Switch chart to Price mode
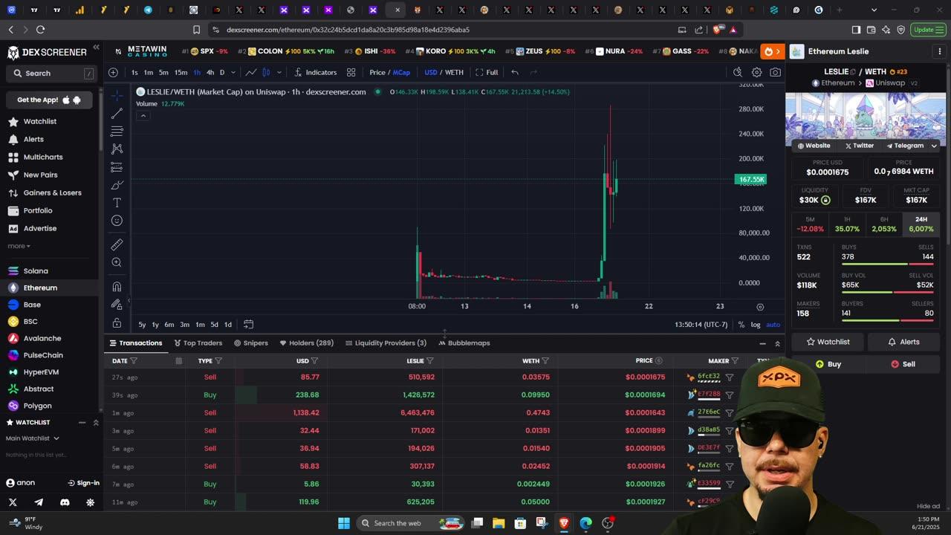This screenshot has height=535, width=951. coord(377,72)
